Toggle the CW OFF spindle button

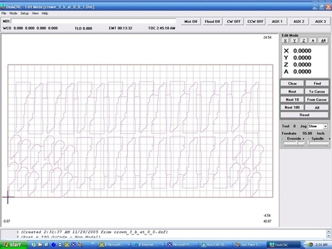pos(234,21)
